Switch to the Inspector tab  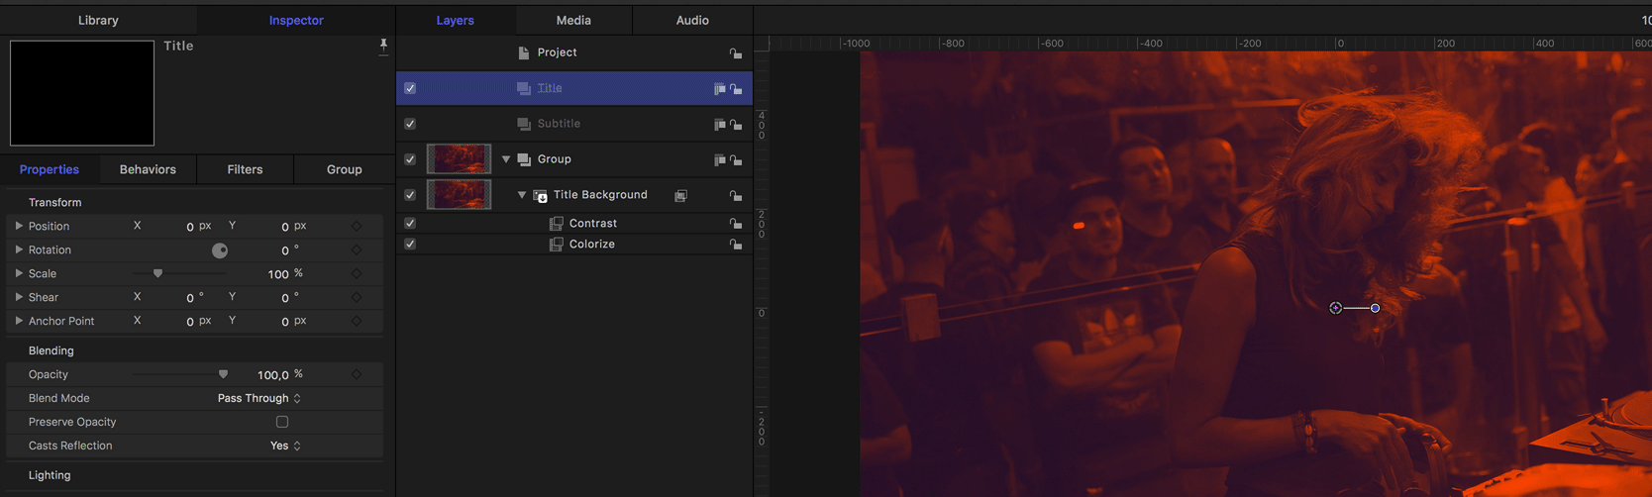tap(296, 20)
